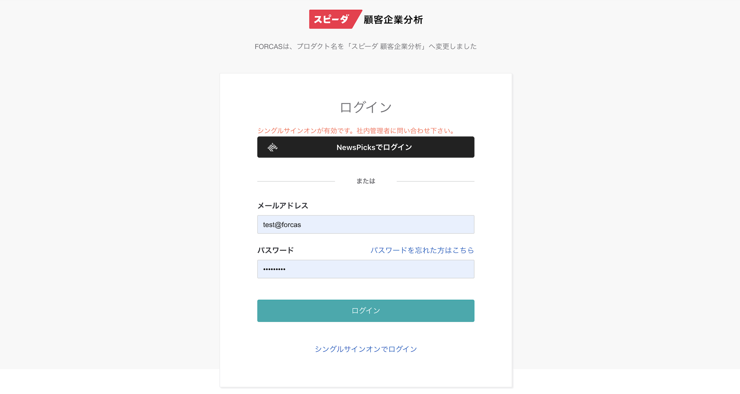Screen dimensions: 740x394
Task: Click the FORCAS product rename announcement text
Action: [365, 46]
